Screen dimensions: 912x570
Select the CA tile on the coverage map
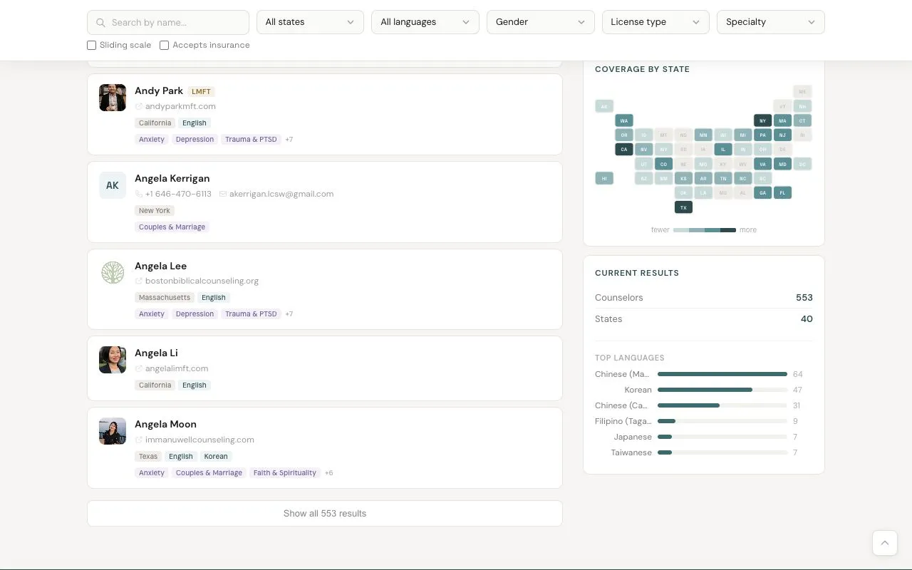pos(624,149)
